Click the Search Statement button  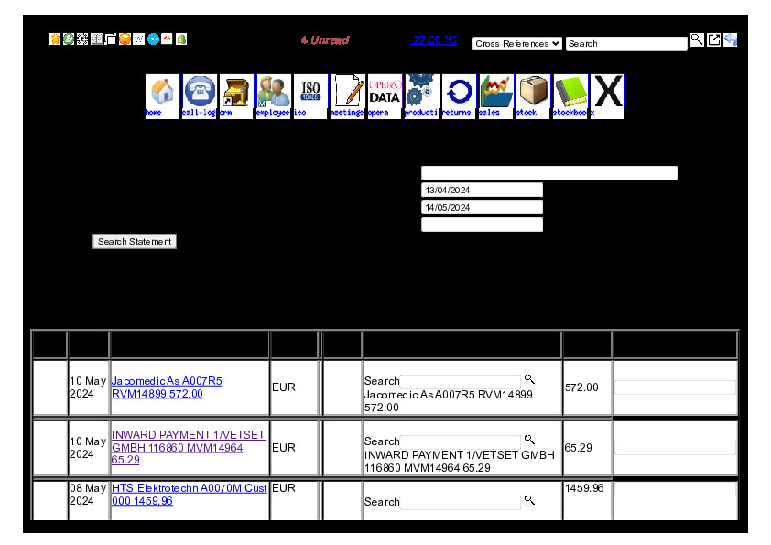tap(135, 242)
